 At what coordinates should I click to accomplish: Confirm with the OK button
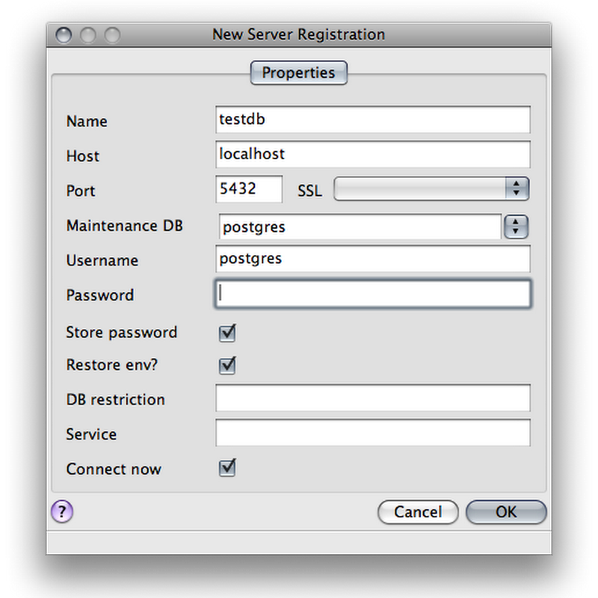[506, 512]
